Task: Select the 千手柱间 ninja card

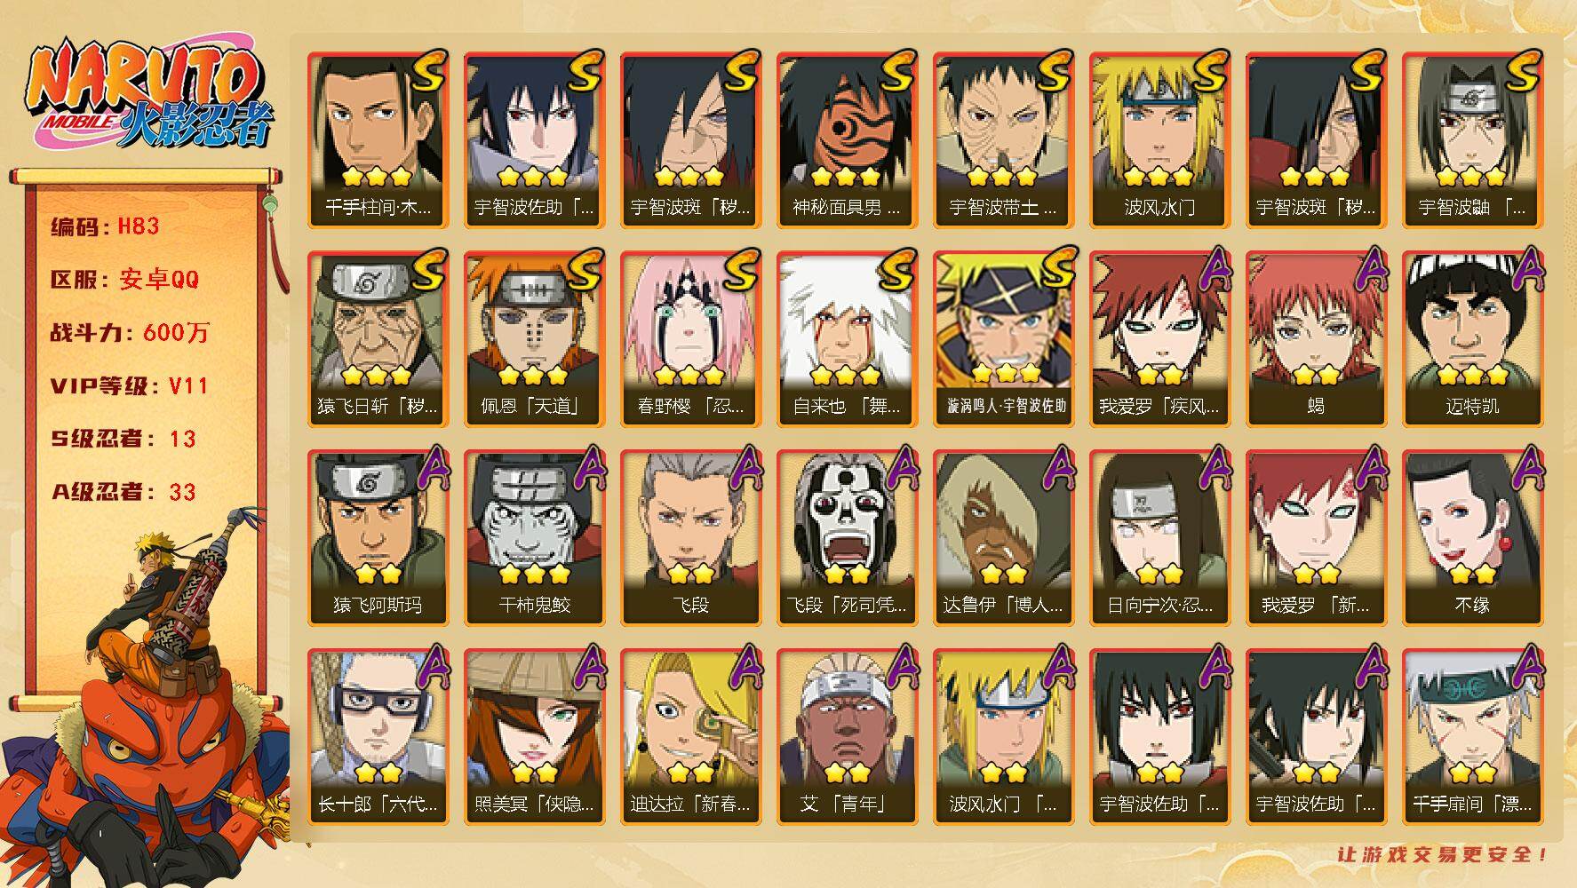Action: click(x=378, y=140)
